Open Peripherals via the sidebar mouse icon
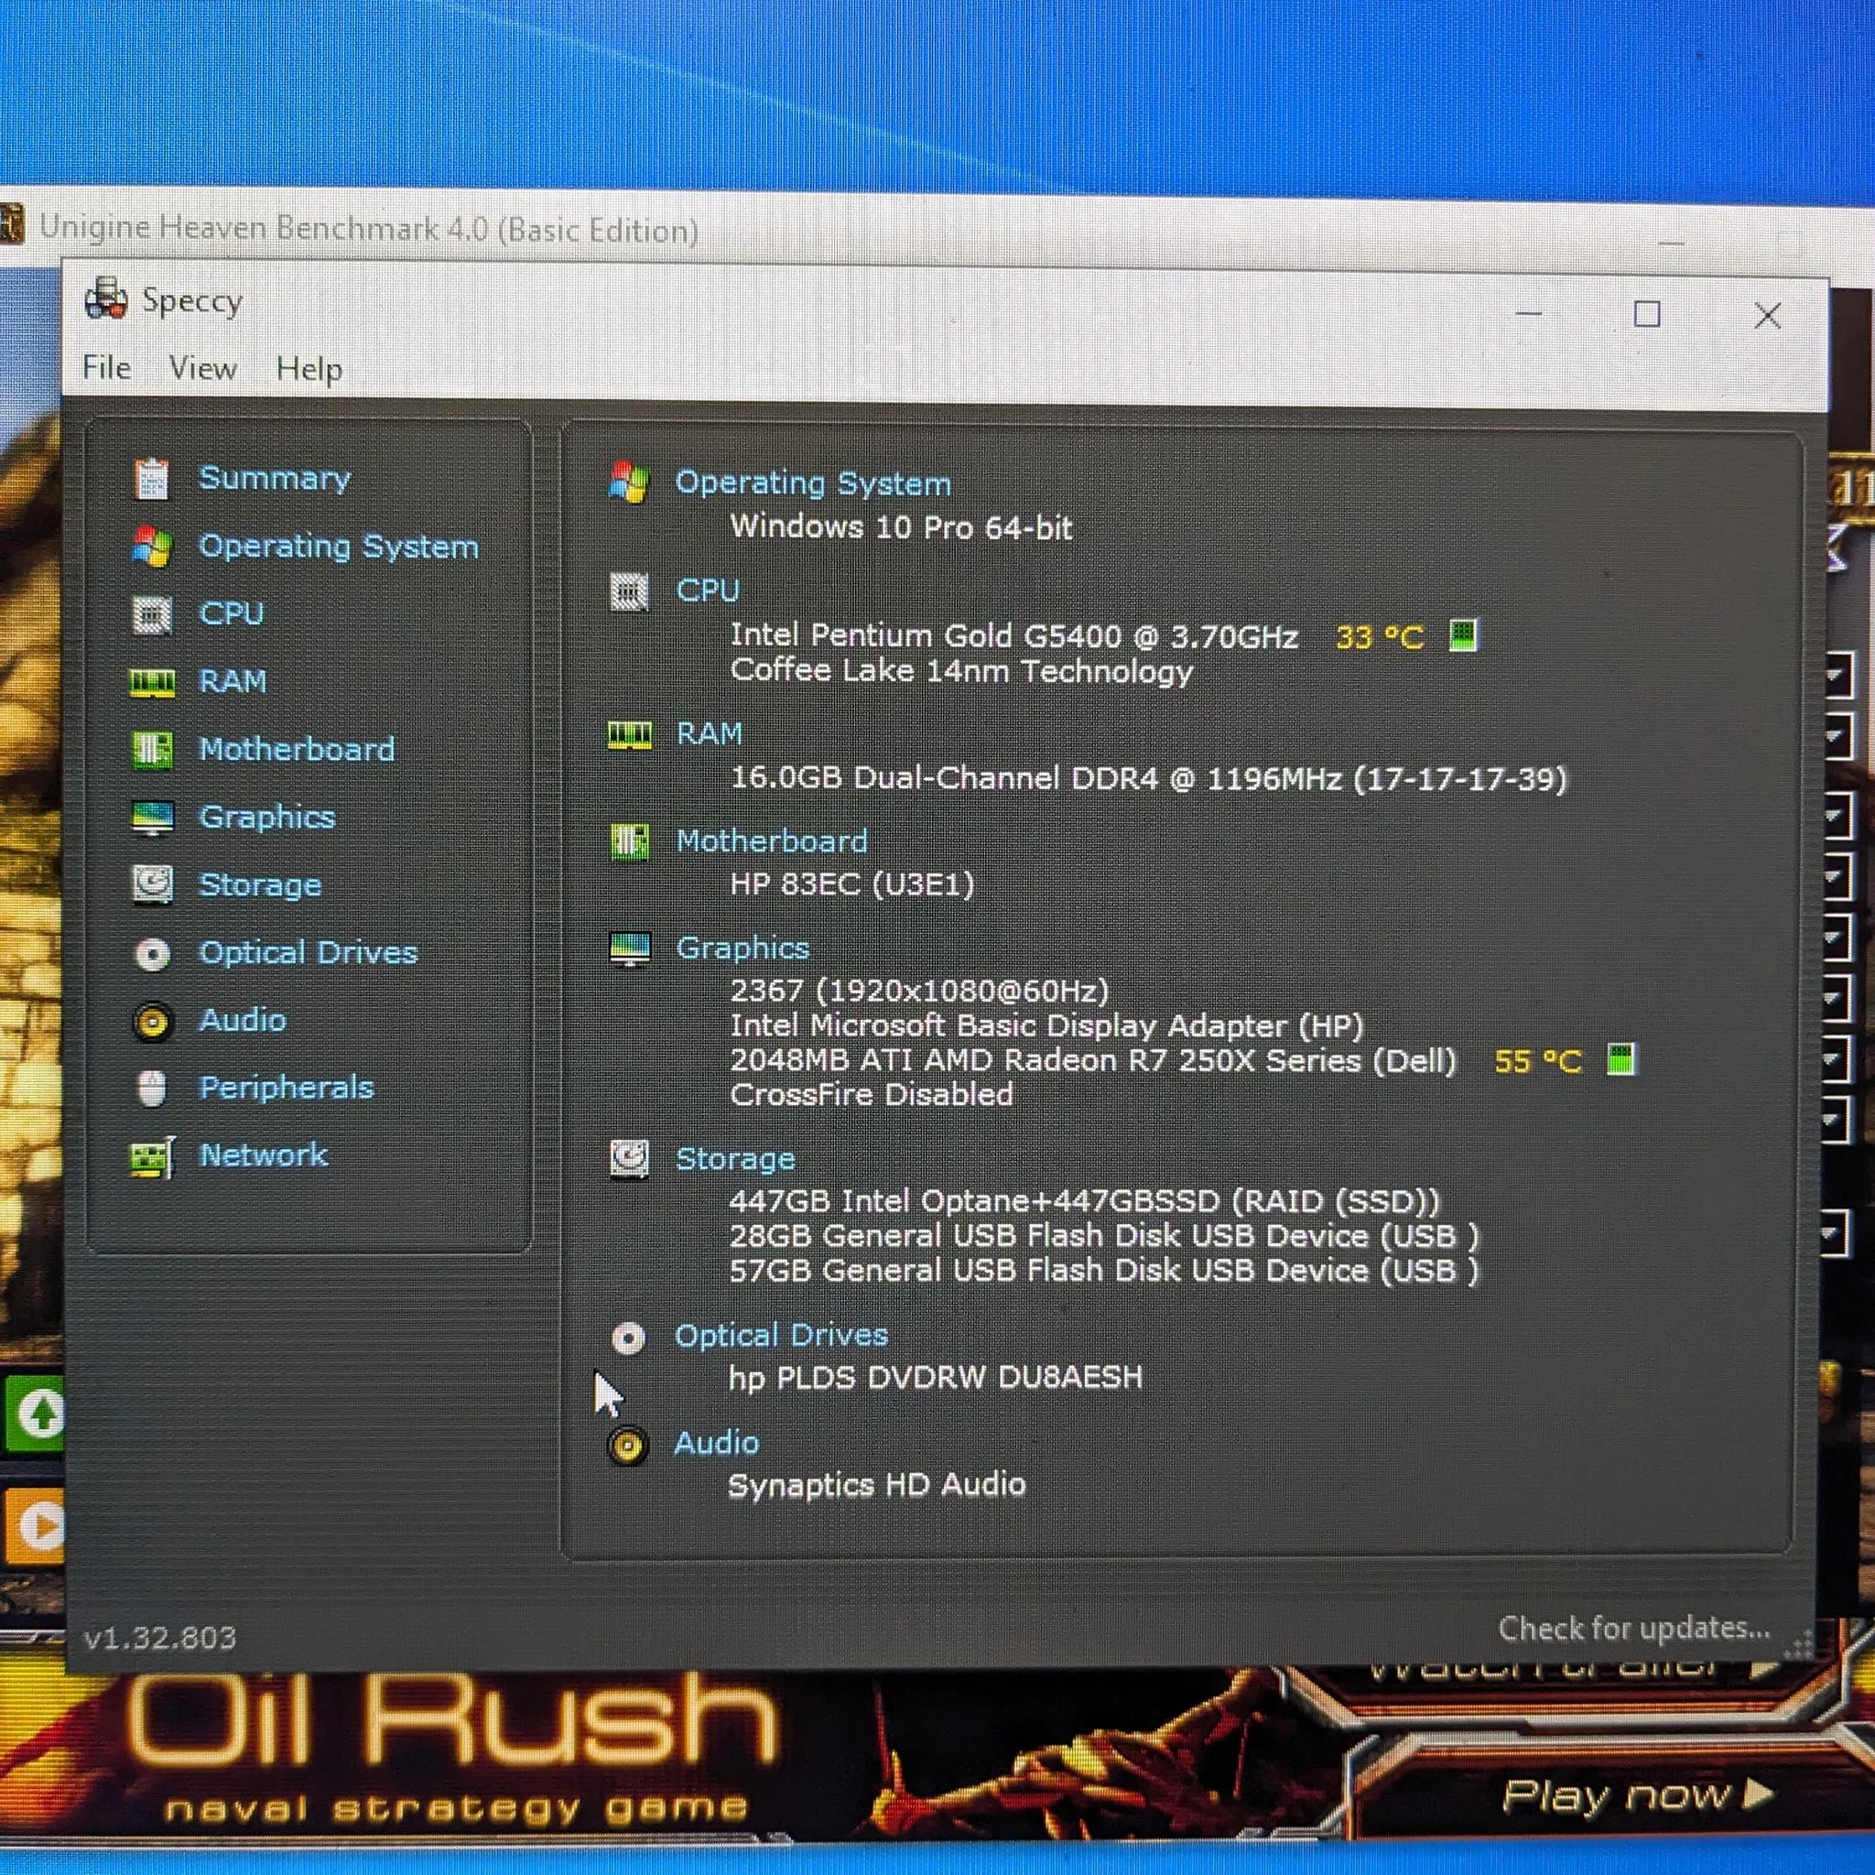 point(151,1089)
